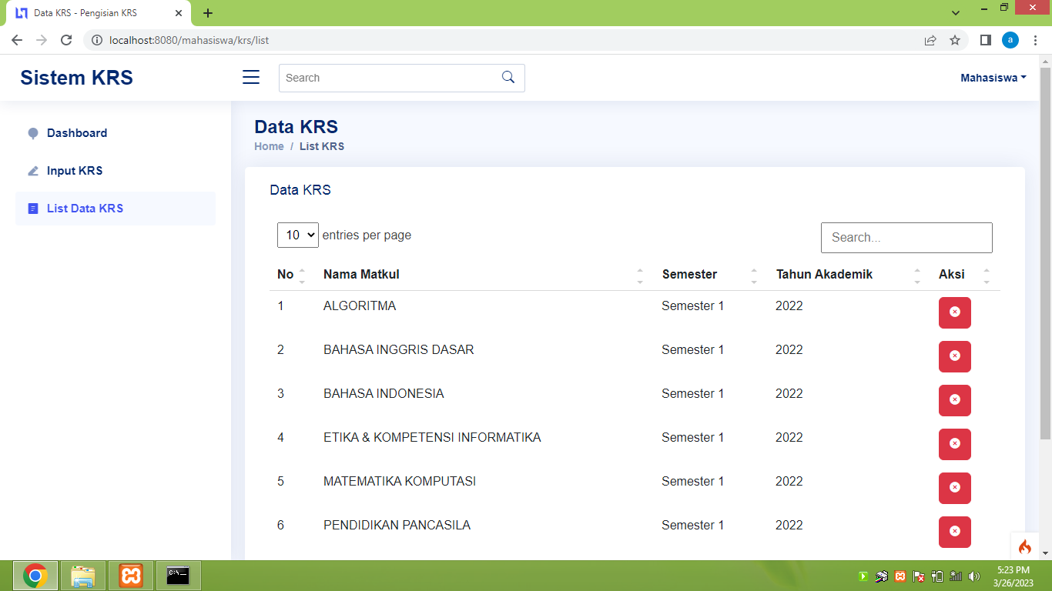
Task: Expand the Mahasiswa account menu
Action: (992, 77)
